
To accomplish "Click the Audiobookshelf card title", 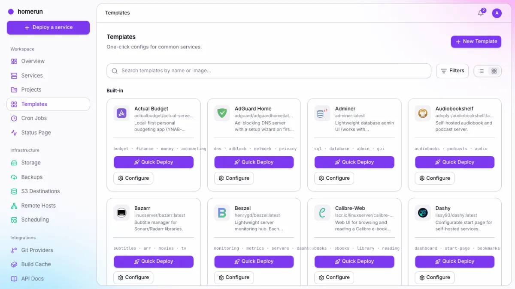I will (x=454, y=109).
